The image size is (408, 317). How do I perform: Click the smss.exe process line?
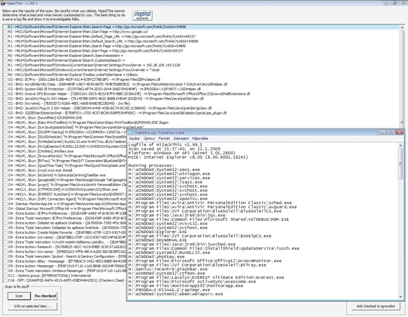point(164,170)
